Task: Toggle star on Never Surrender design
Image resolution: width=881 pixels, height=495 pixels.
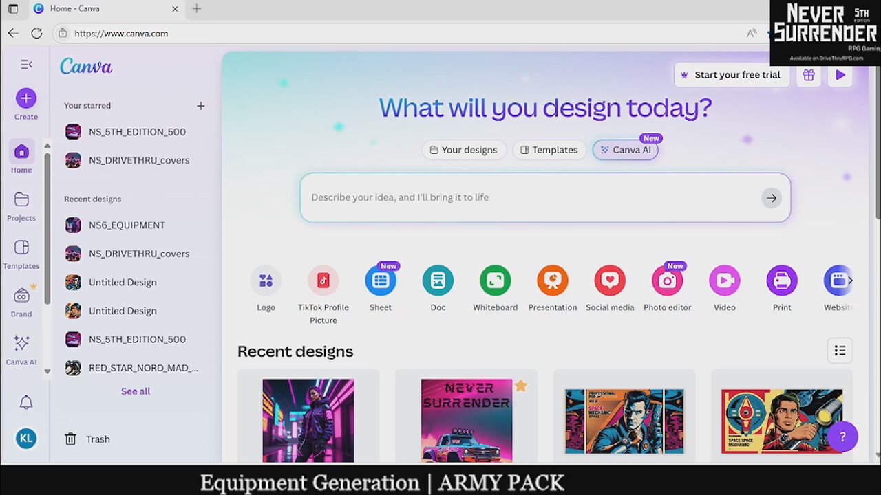Action: click(x=521, y=386)
